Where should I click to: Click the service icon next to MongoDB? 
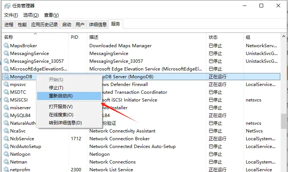6,77
